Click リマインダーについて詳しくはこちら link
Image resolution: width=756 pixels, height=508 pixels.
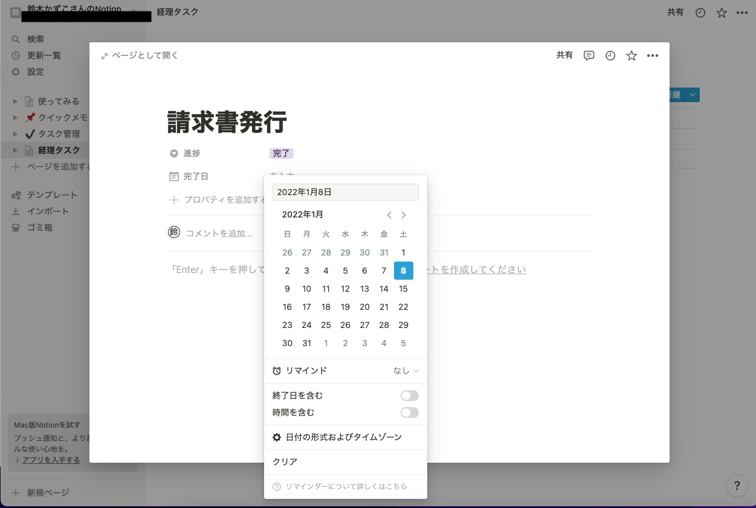coord(346,487)
